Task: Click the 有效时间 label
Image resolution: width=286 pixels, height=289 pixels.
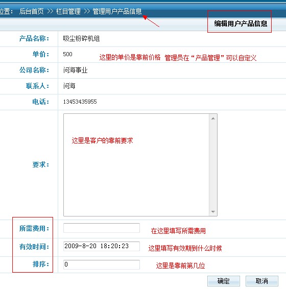Action: (34, 247)
